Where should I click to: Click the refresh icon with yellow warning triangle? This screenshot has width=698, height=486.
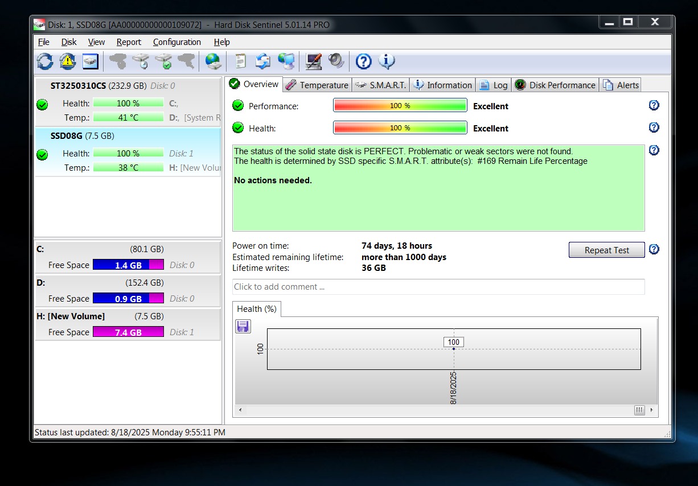(68, 61)
